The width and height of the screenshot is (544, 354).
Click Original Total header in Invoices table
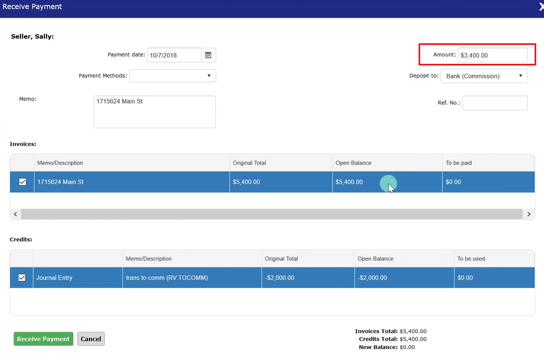tap(249, 163)
